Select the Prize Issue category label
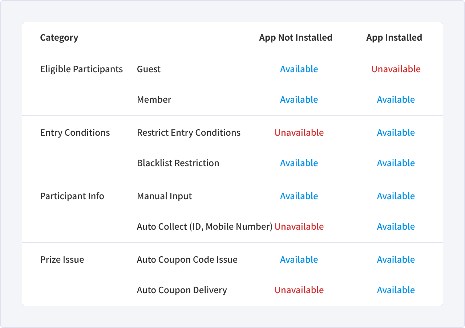 62,259
